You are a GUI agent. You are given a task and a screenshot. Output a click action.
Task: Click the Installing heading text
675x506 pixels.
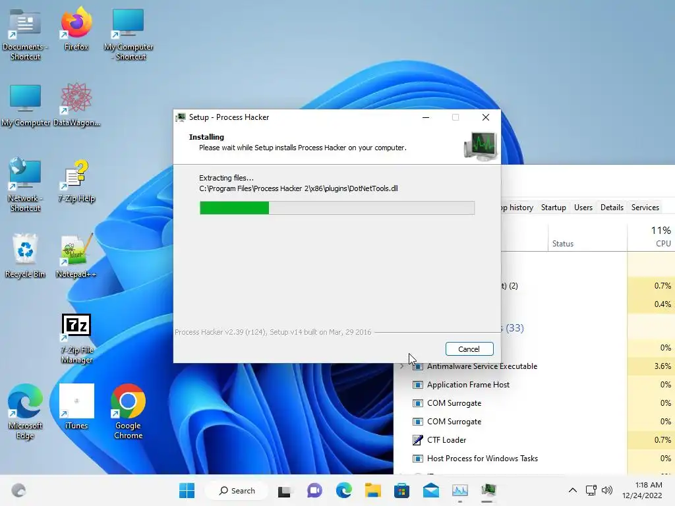[x=206, y=137]
